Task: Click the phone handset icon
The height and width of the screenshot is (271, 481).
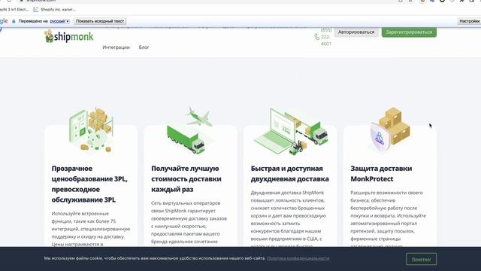Action: pos(317,37)
